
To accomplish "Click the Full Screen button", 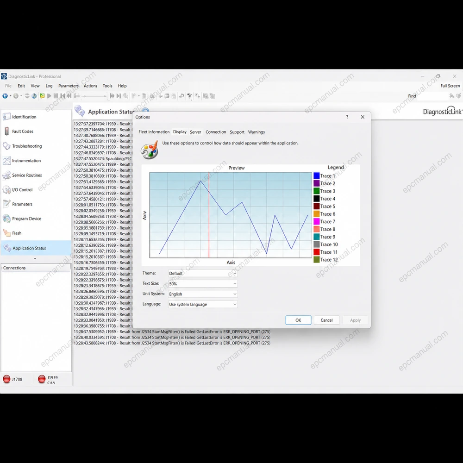I will point(450,86).
